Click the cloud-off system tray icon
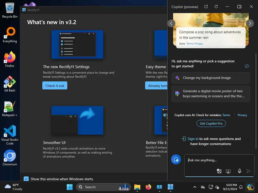 click(x=203, y=187)
